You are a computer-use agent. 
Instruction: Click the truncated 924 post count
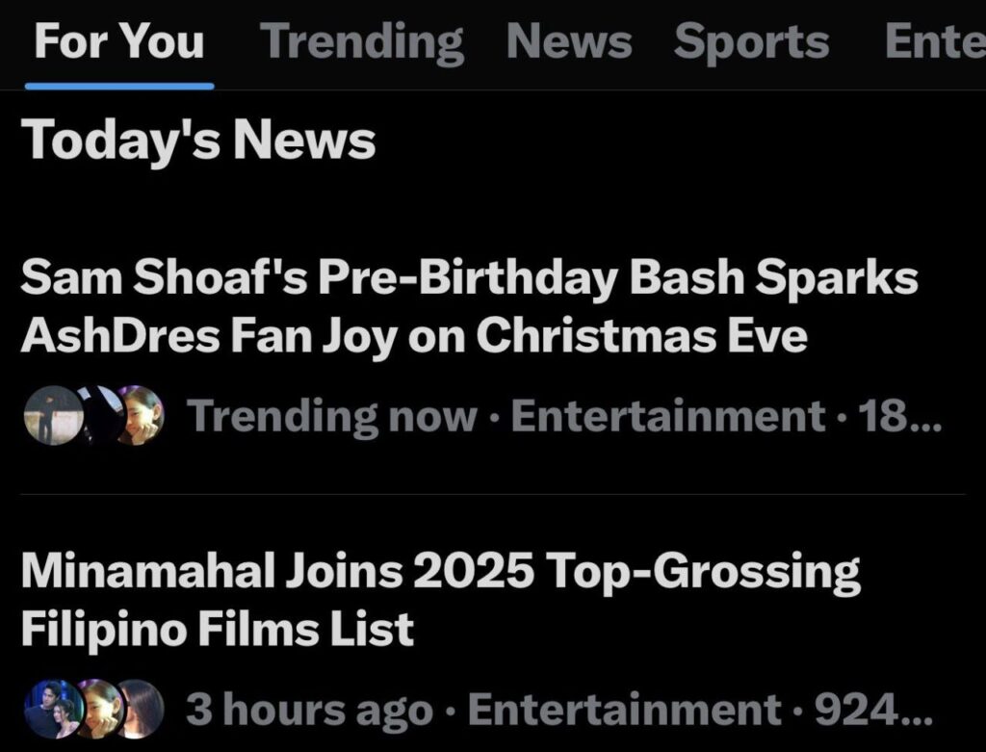872,711
